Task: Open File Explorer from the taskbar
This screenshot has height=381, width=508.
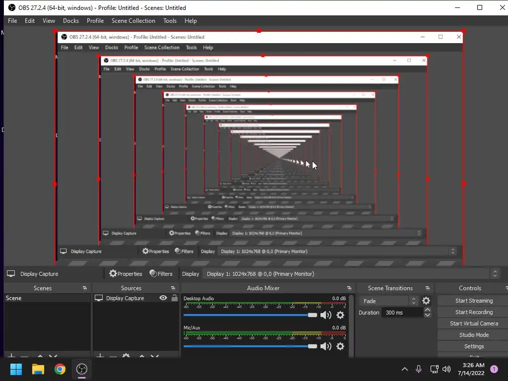Action: [x=38, y=369]
